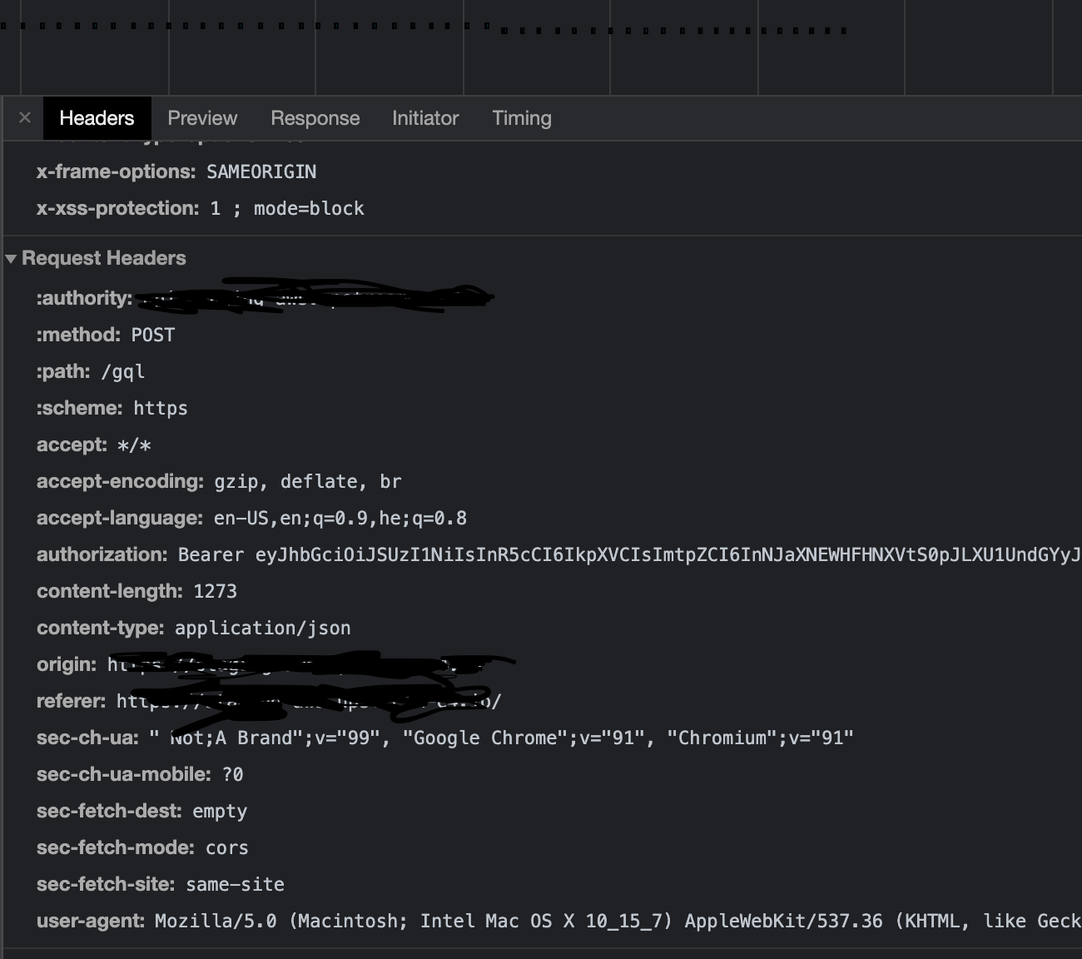This screenshot has width=1082, height=959.
Task: Click the accept-language header value
Action: [x=340, y=519]
